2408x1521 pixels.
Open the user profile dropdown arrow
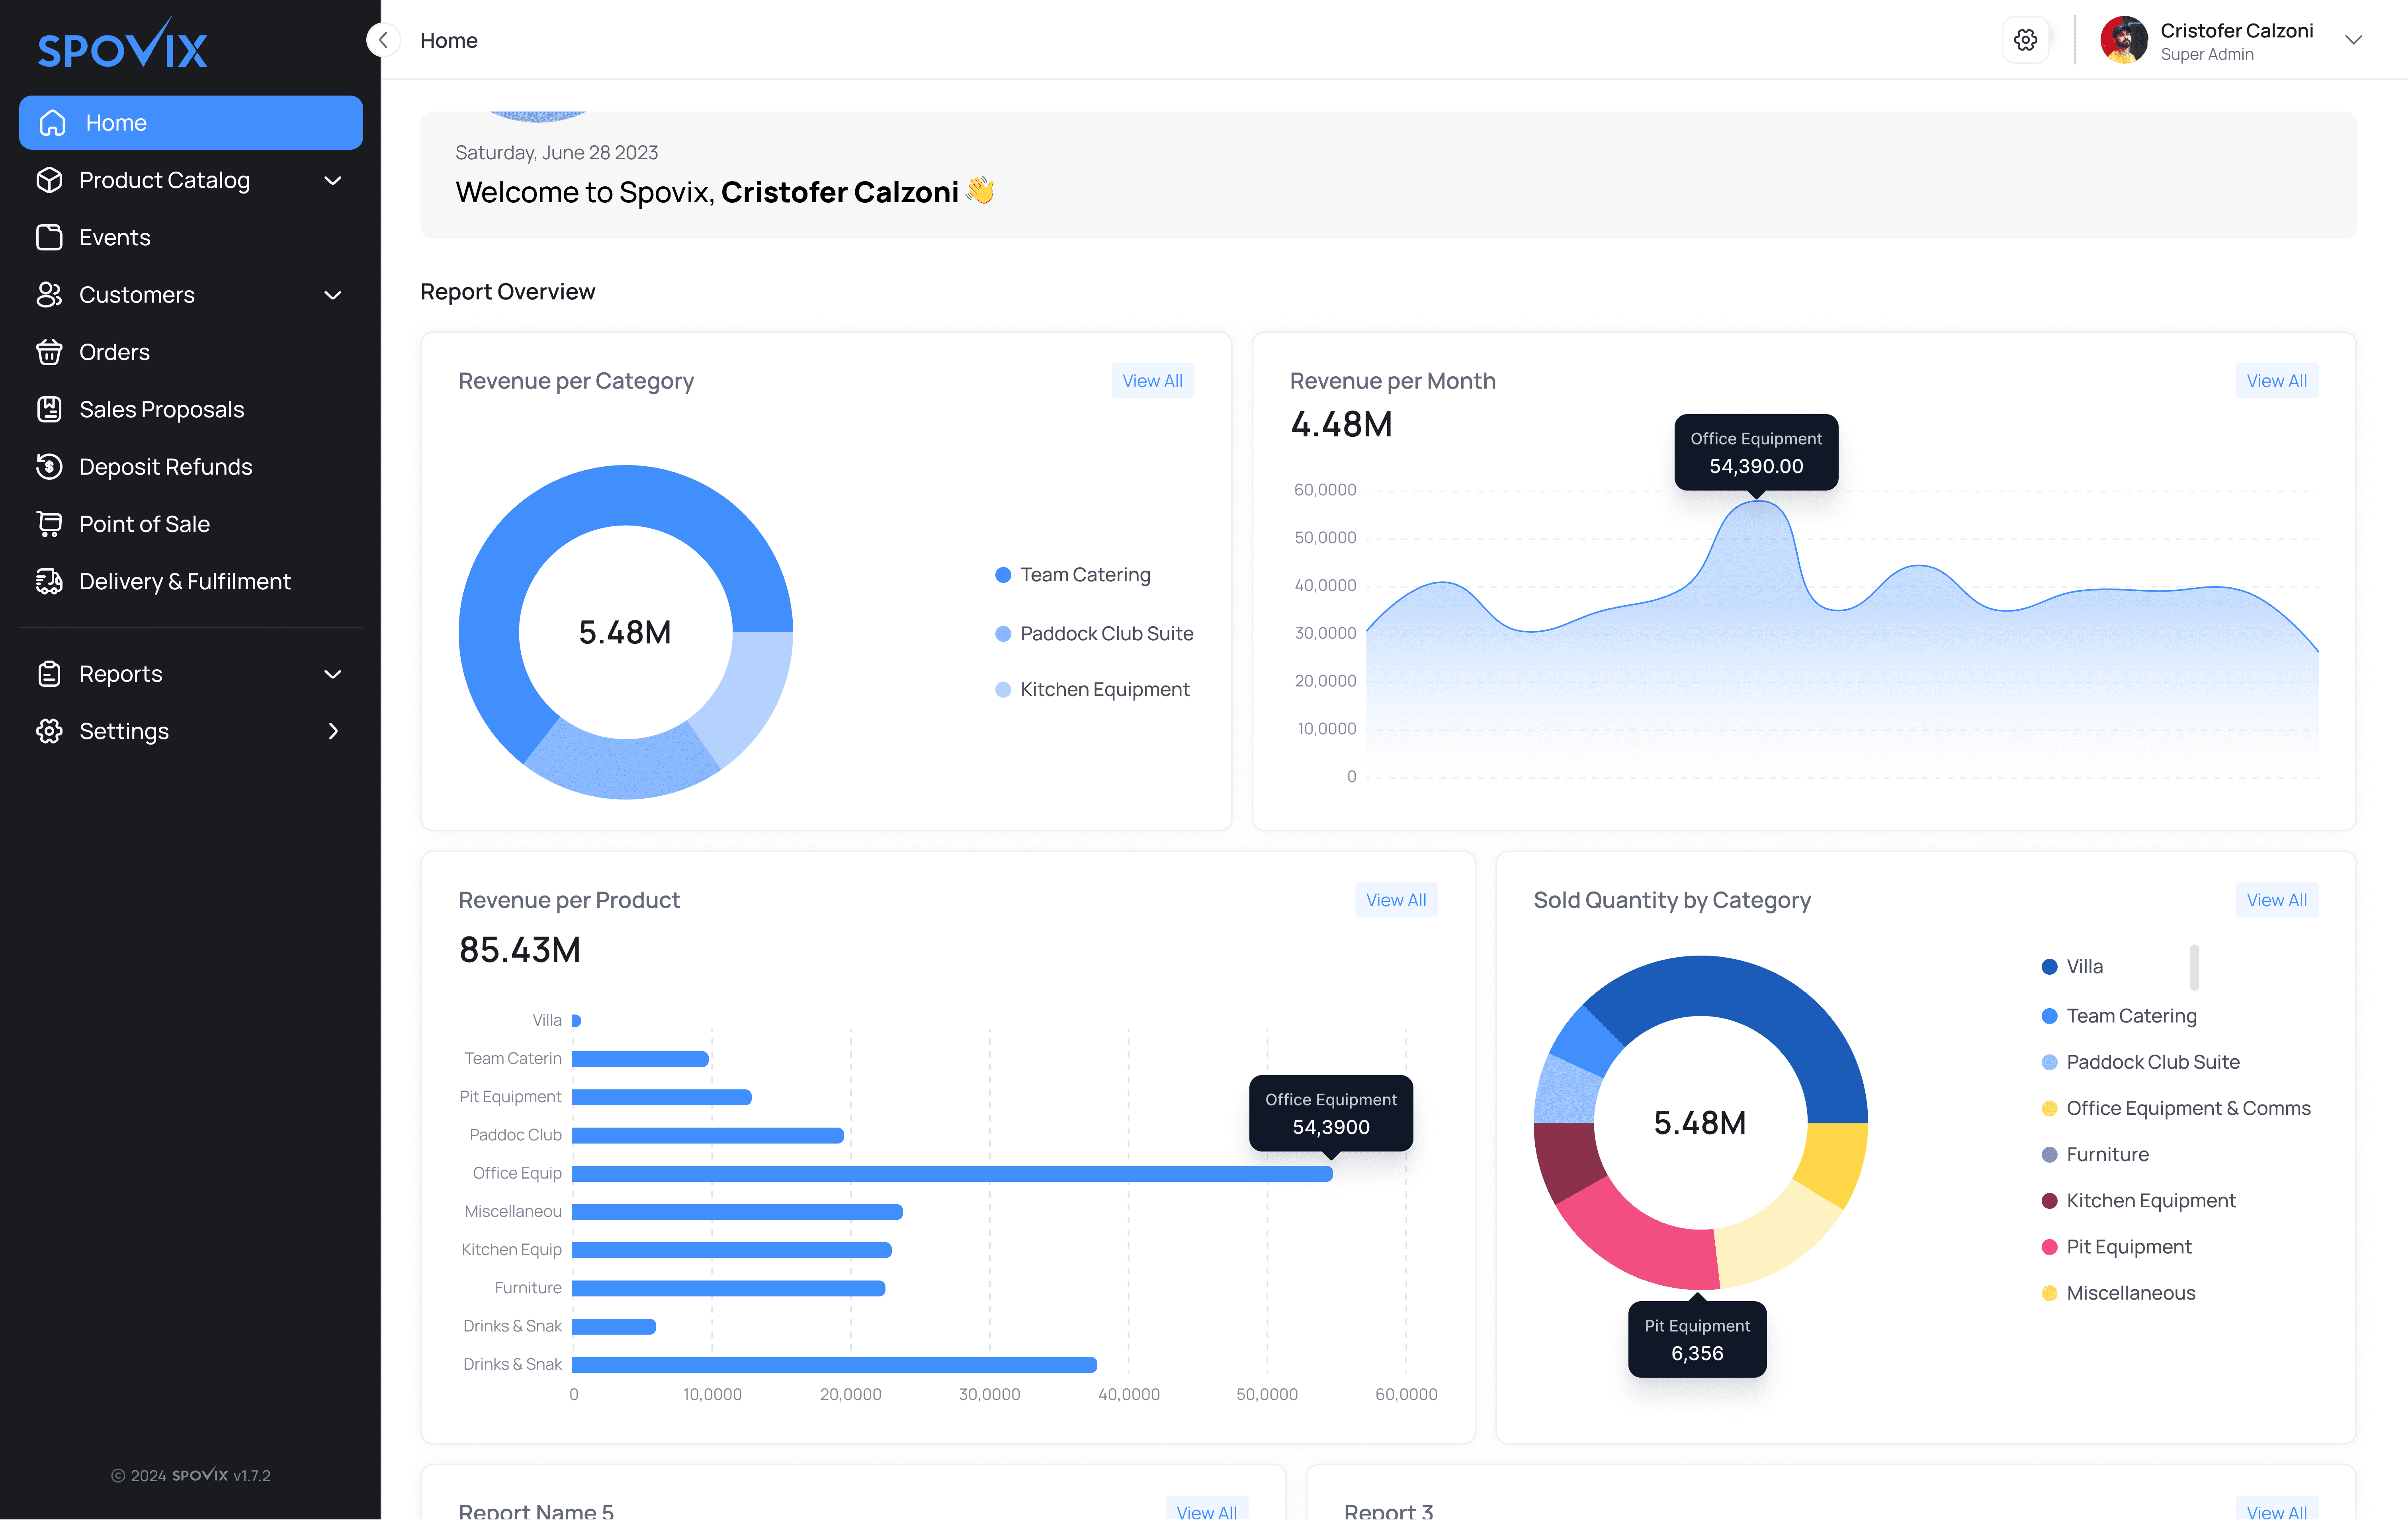[2354, 40]
